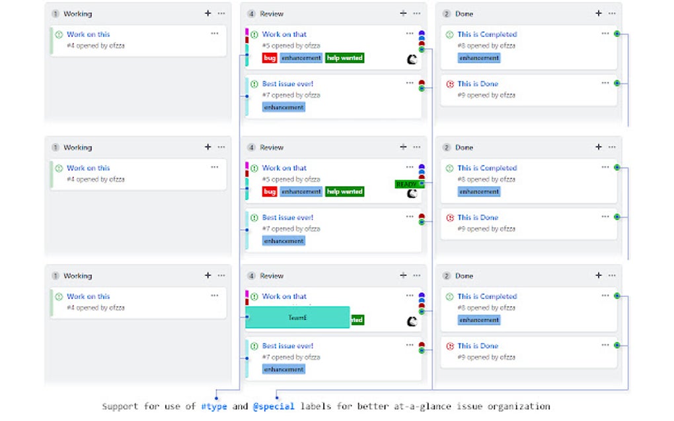The height and width of the screenshot is (421, 674).
Task: Click the open-issue icon on "This is Done"
Action: click(x=451, y=83)
